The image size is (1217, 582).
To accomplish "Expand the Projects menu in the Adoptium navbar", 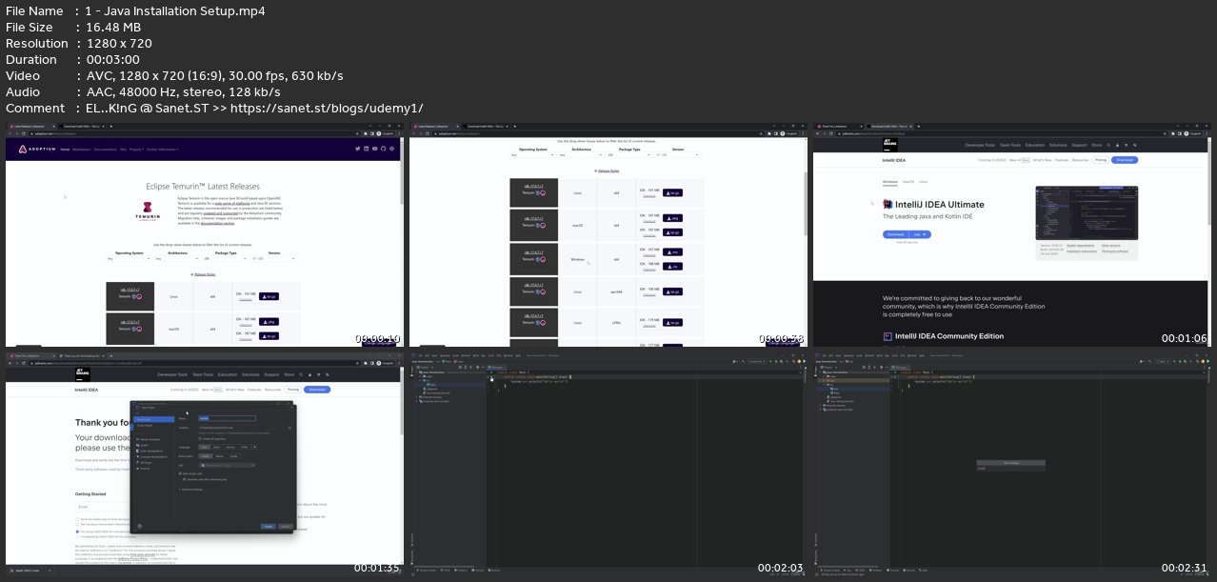I will coord(136,150).
